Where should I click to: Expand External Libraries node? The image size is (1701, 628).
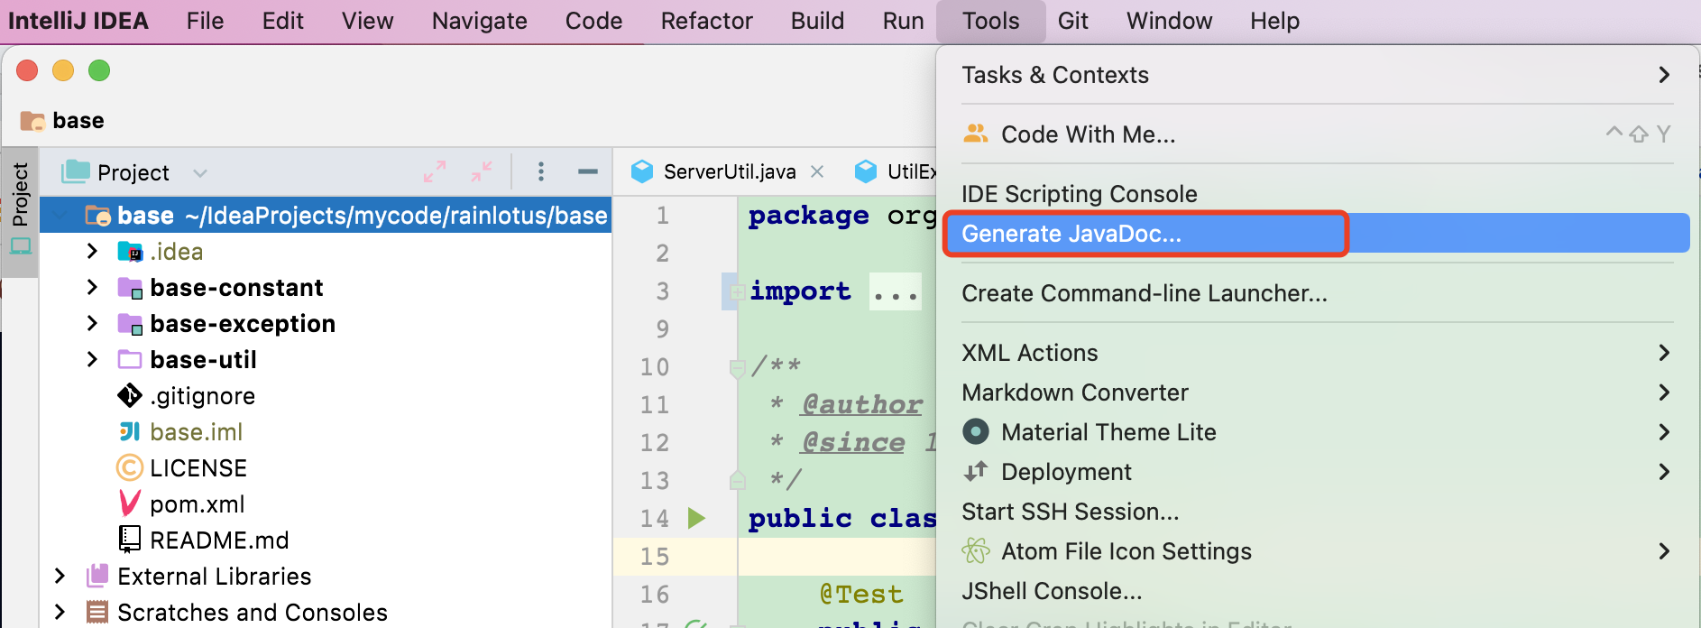point(60,576)
